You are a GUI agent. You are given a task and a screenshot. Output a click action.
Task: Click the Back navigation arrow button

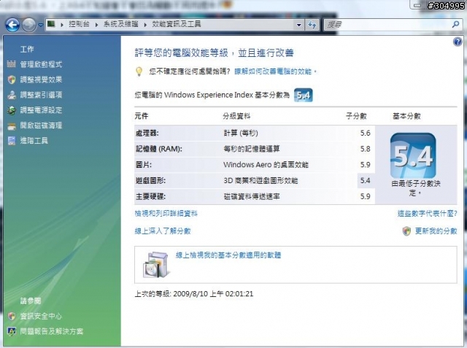(12, 25)
